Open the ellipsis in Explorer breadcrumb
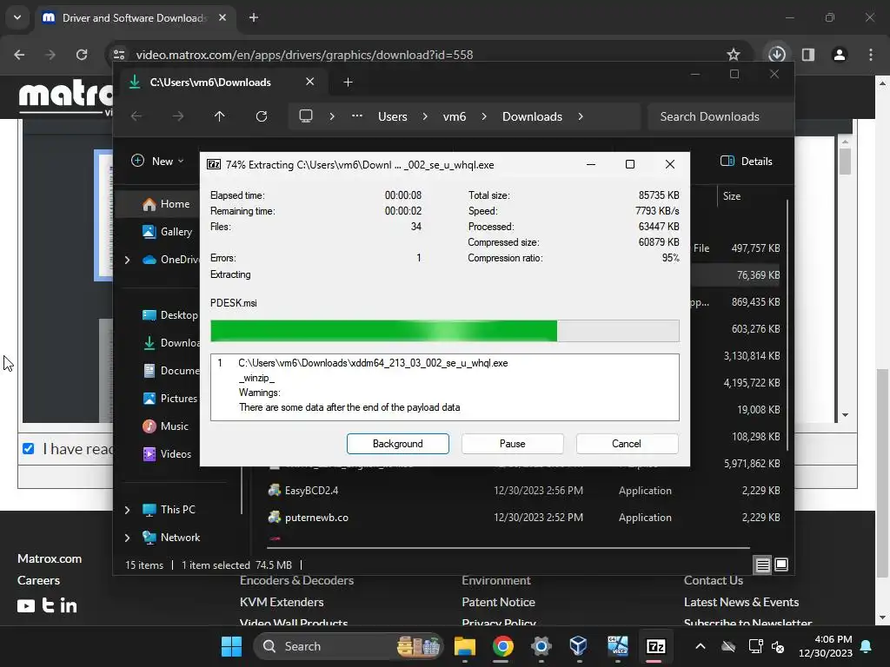Screen dimensions: 890x667 (x=357, y=116)
